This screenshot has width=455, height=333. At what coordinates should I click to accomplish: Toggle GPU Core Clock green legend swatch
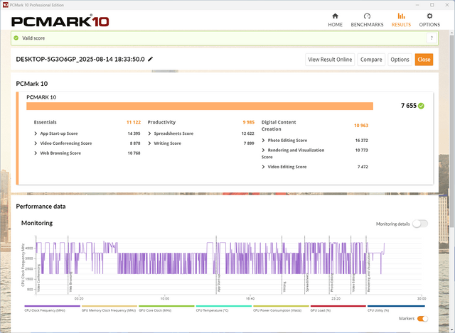[166, 306]
